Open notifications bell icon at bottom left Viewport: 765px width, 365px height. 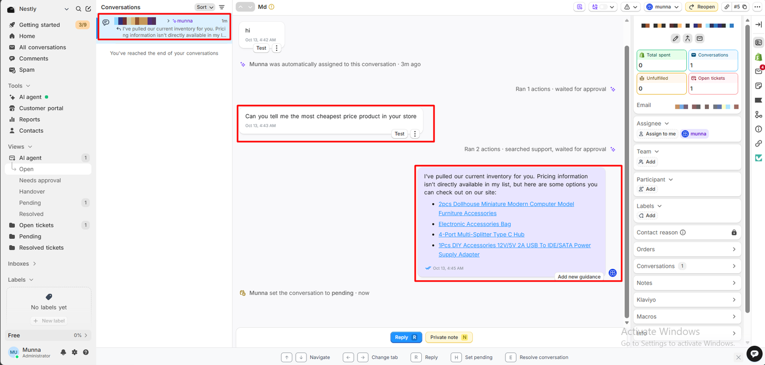pyautogui.click(x=63, y=352)
